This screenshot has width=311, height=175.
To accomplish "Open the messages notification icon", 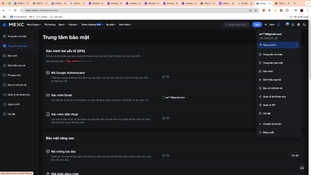I will (x=287, y=25).
